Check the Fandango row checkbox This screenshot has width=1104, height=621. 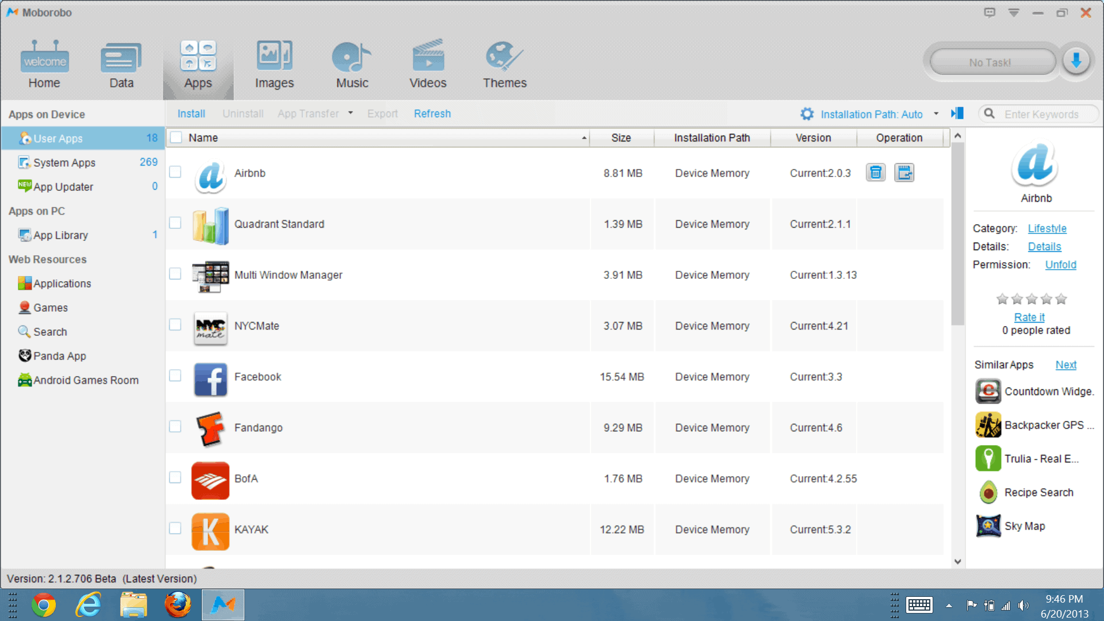[x=175, y=426]
